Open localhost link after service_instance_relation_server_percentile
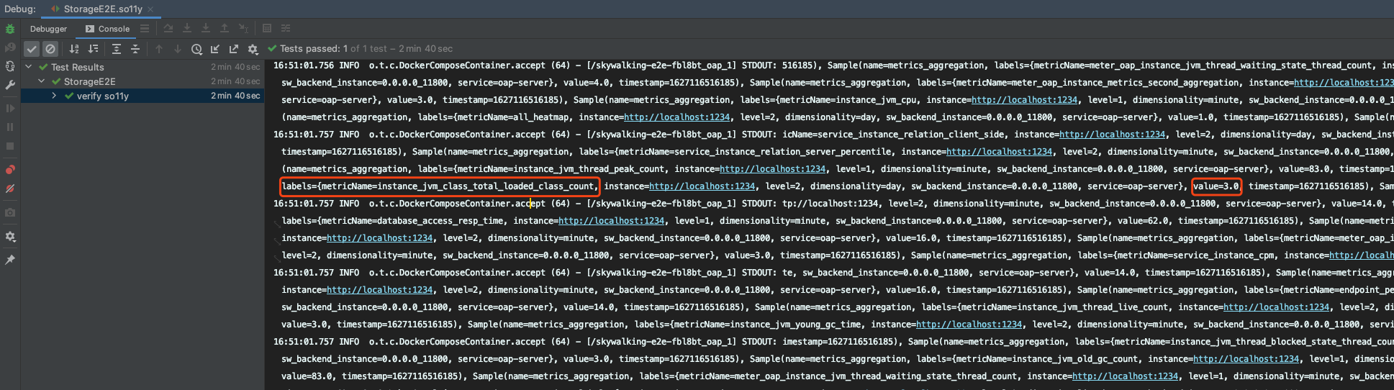The image size is (1394, 390). (999, 152)
